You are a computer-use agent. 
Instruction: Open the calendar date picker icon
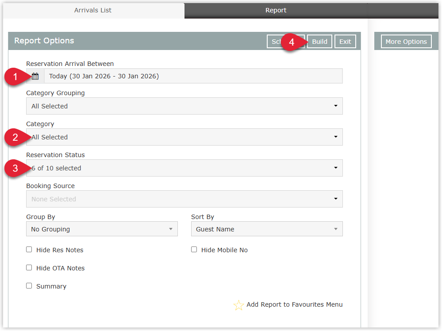[x=35, y=76]
